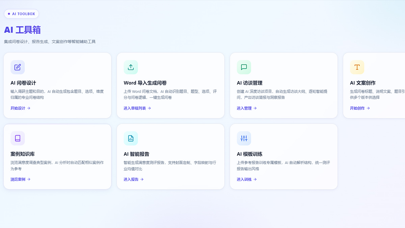Image resolution: width=405 pixels, height=228 pixels.
Task: Click the AI 工具箱 page heading
Action: point(22,30)
